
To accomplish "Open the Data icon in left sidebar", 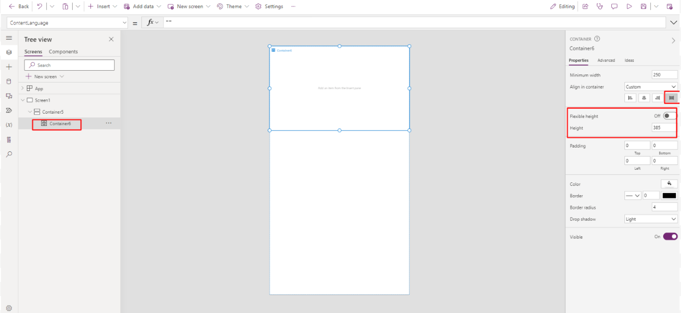I will coord(8,81).
